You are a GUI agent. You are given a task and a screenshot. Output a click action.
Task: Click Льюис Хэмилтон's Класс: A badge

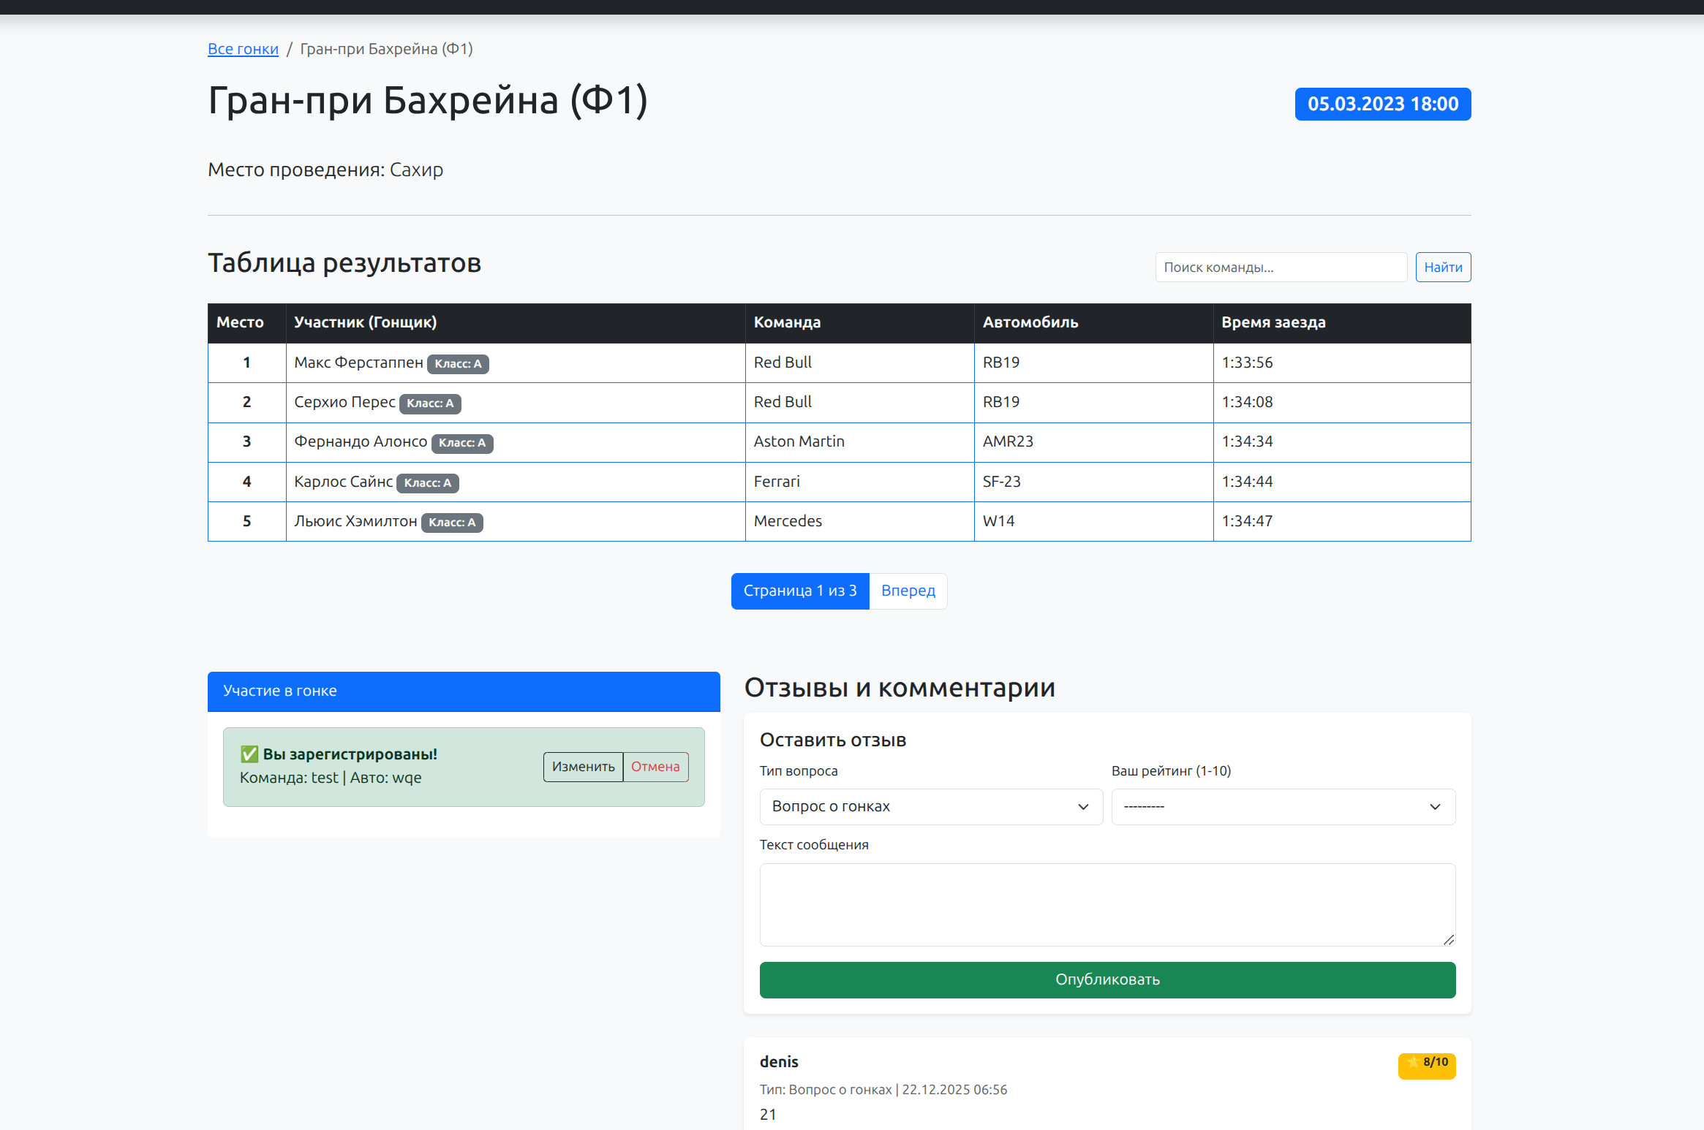452,523
